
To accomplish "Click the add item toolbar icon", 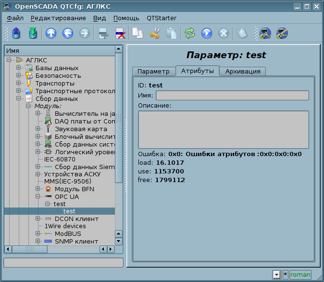I will coord(103,33).
